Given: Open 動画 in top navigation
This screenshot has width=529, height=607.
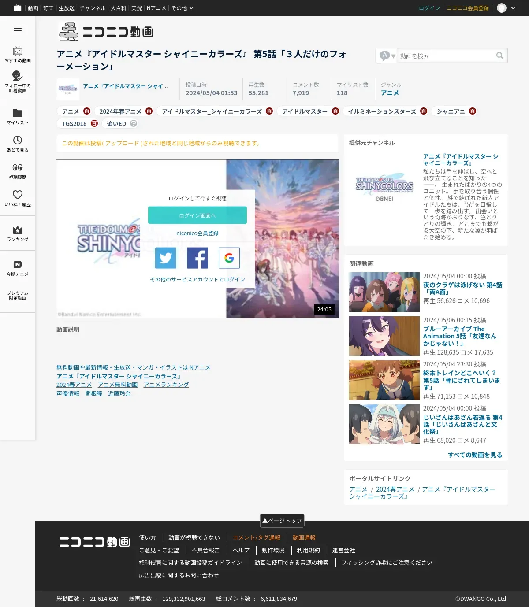Looking at the screenshot, I should pyautogui.click(x=33, y=8).
